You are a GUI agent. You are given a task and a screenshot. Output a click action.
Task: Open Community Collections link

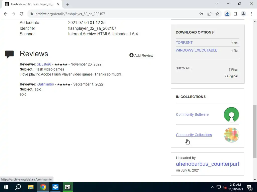(194, 135)
